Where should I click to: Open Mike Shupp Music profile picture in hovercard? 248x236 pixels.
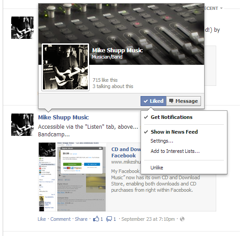tap(65, 67)
